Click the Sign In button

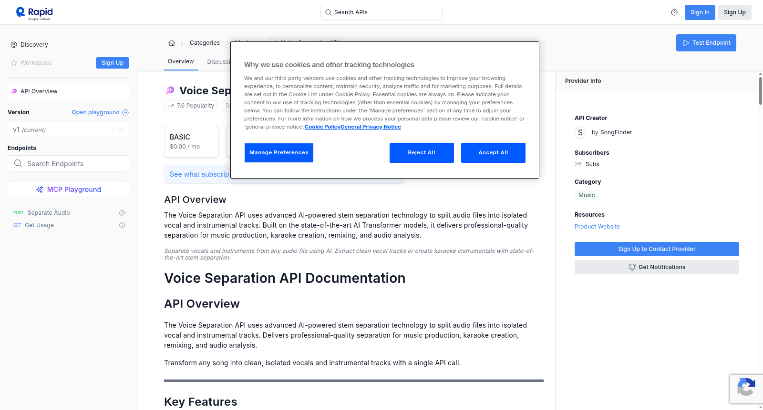point(700,12)
